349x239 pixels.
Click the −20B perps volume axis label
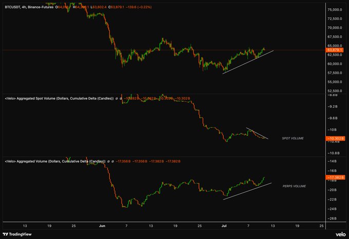pyautogui.click(x=332, y=190)
